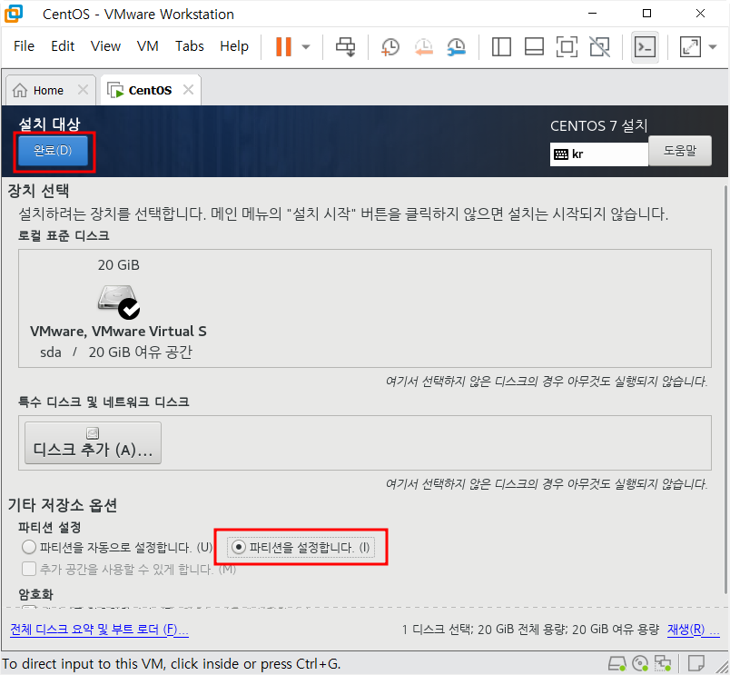Toggle the thumbnail bar view
Viewport: 730px width, 675px height.
pyautogui.click(x=534, y=46)
